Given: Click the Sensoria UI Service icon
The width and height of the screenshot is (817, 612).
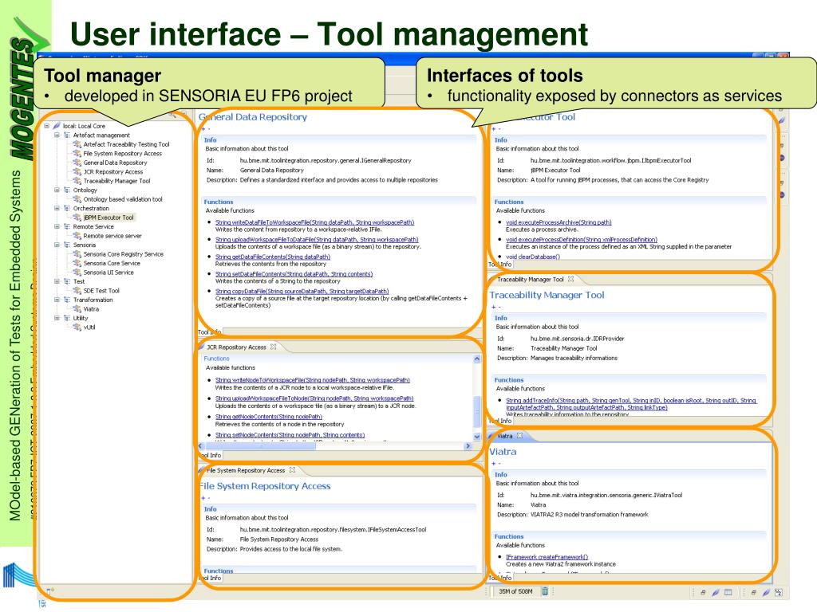Looking at the screenshot, I should click(77, 273).
